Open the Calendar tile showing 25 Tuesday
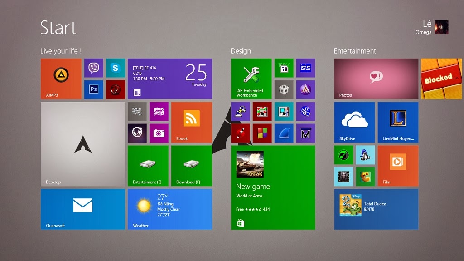Screen dimensions: 464x261 tap(169, 79)
